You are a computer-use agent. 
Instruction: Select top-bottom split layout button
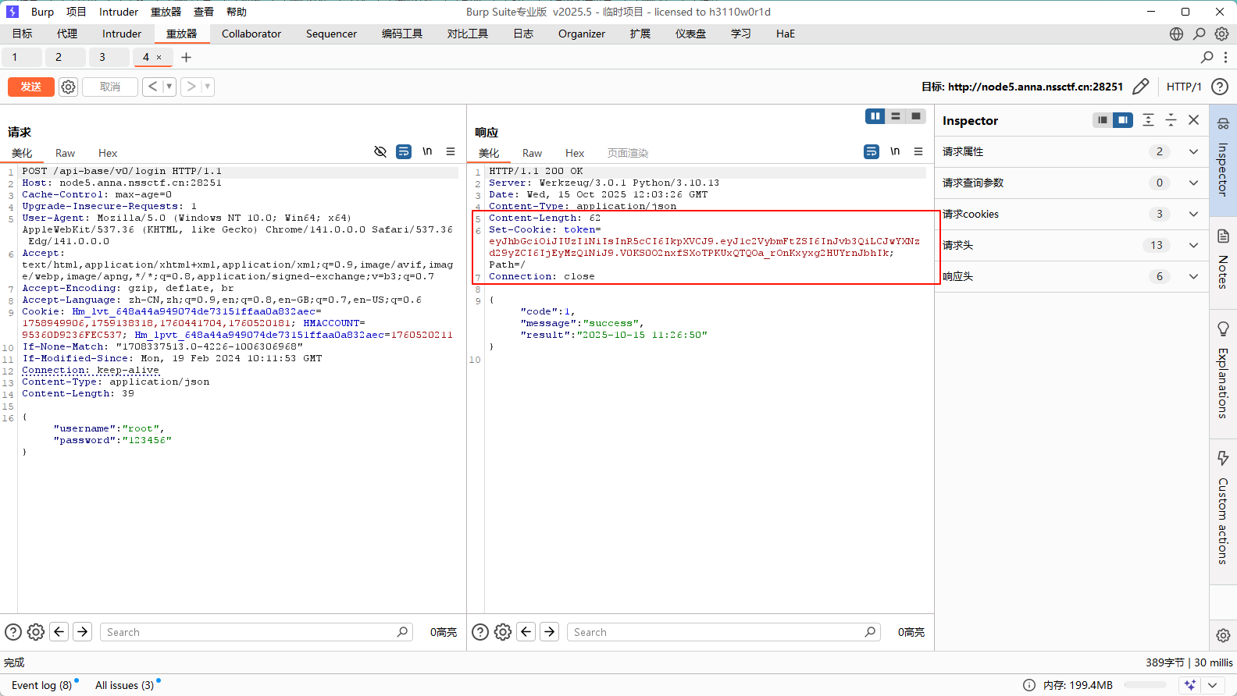tap(896, 116)
